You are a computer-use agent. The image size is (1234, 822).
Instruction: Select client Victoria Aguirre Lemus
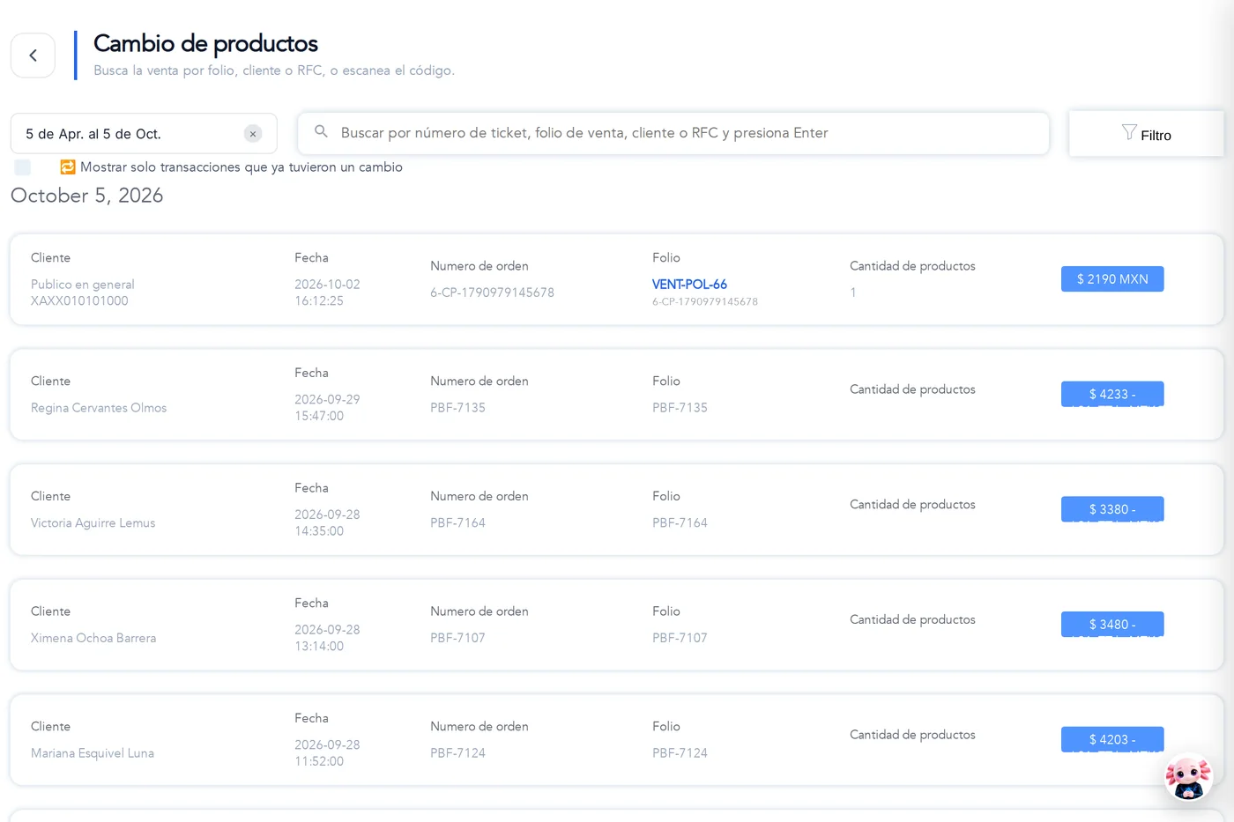93,523
